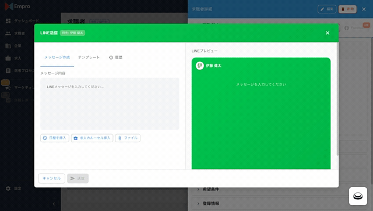Click the Empro logo
This screenshot has height=211, width=373.
[x=17, y=6]
